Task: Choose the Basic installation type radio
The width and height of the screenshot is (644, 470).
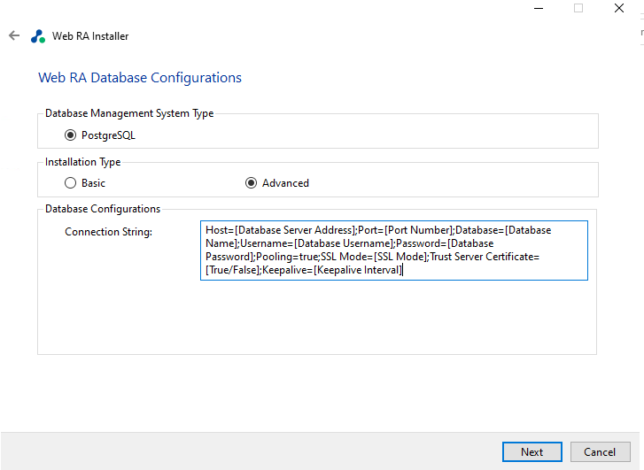Action: [71, 183]
